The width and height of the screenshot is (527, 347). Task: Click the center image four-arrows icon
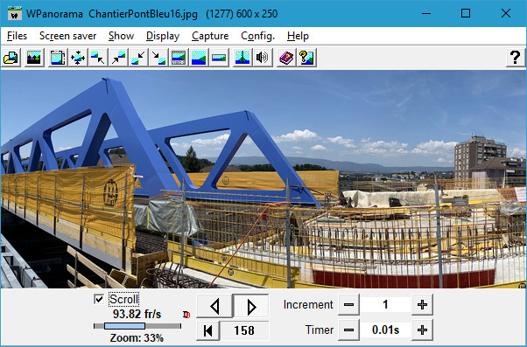tap(78, 58)
